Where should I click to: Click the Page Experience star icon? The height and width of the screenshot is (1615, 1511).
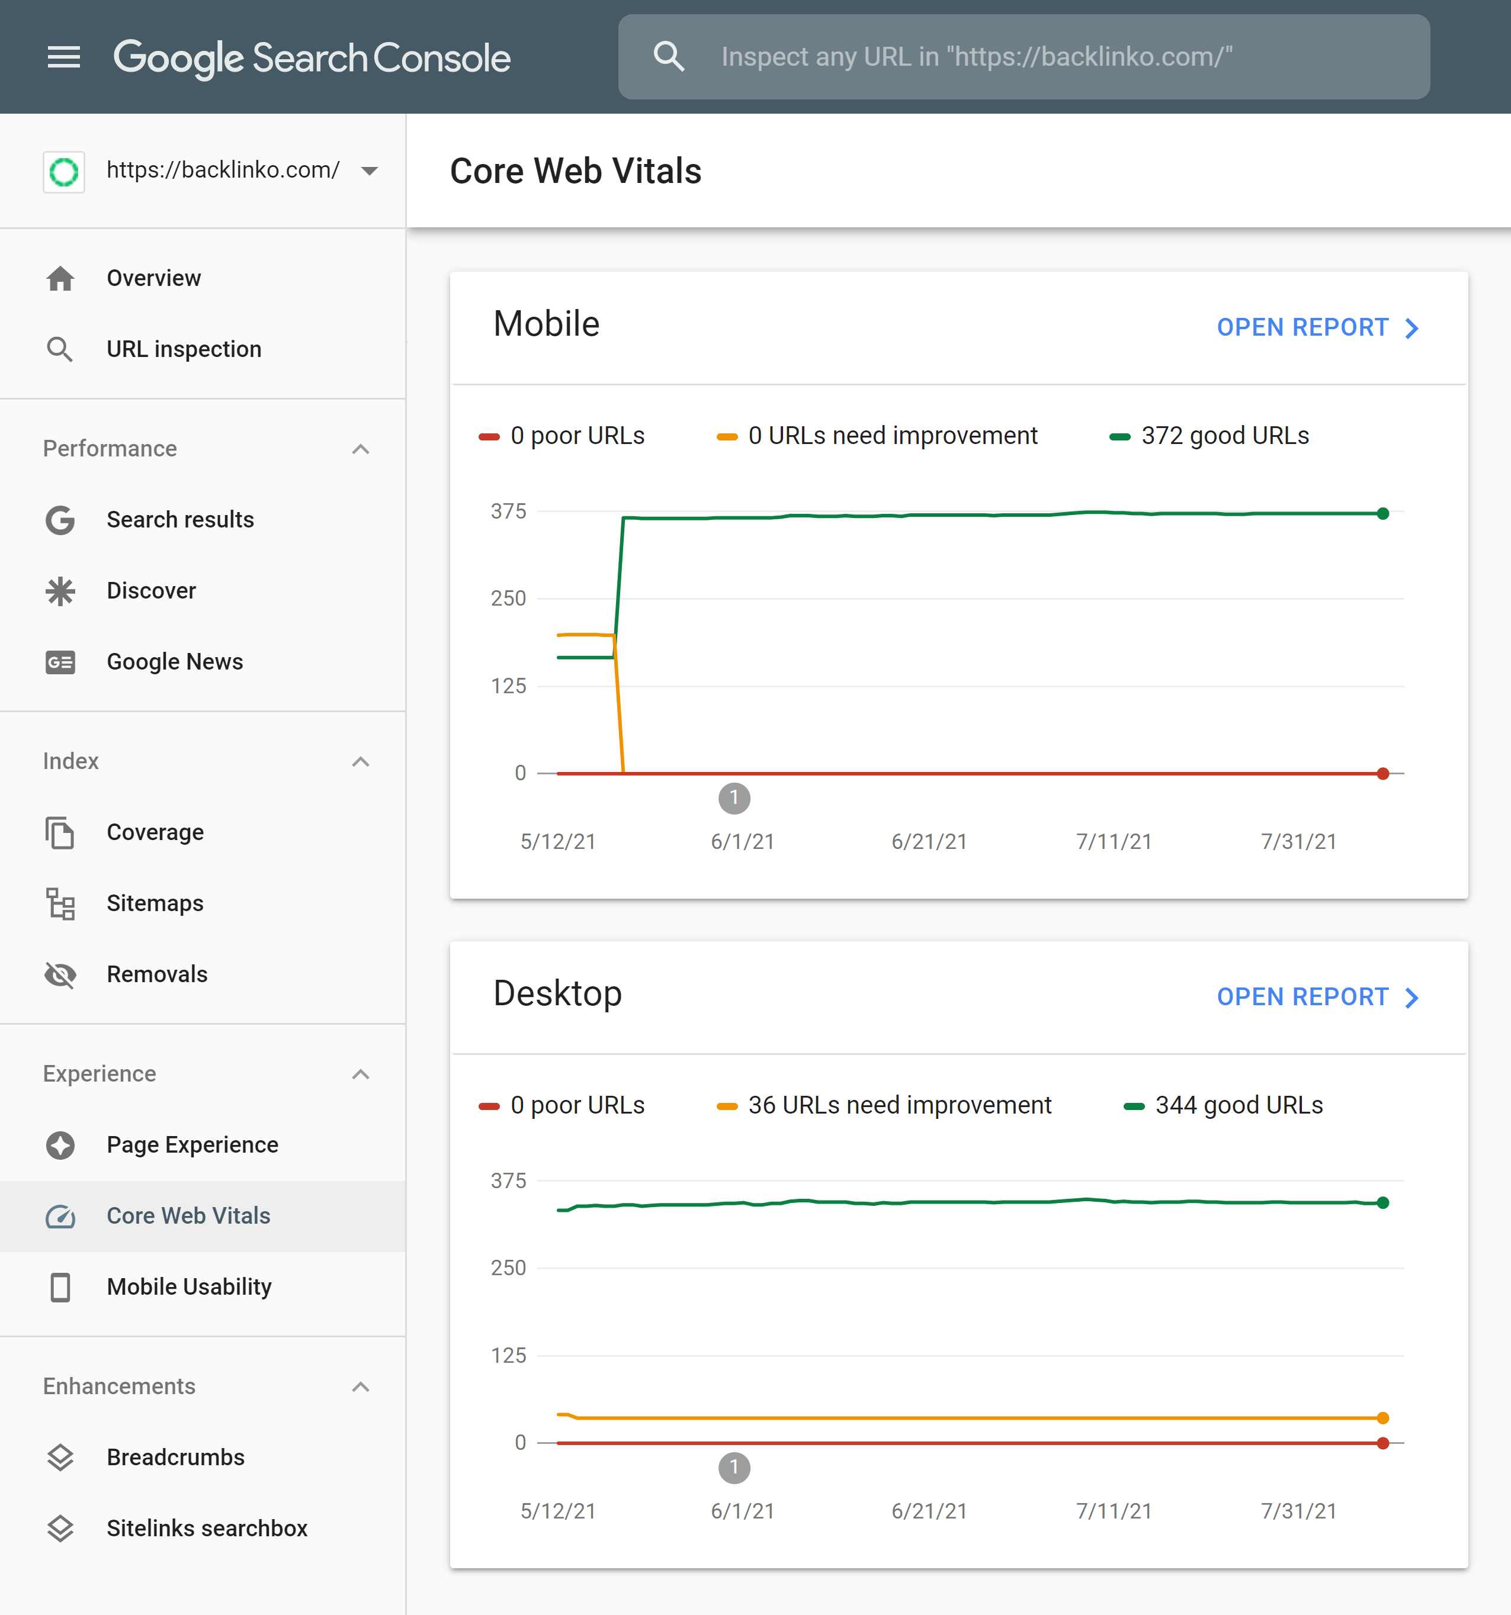pos(60,1144)
